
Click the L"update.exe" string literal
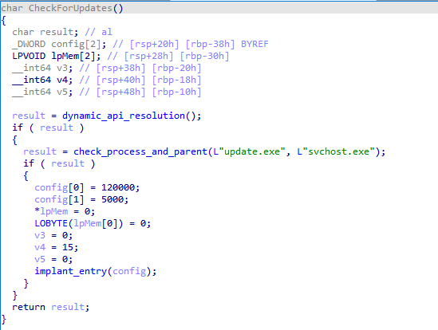tap(249, 151)
